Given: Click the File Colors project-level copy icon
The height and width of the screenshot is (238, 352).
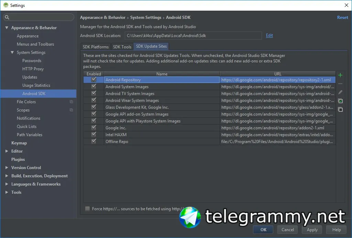Looking at the screenshot, I should pyautogui.click(x=71, y=102).
